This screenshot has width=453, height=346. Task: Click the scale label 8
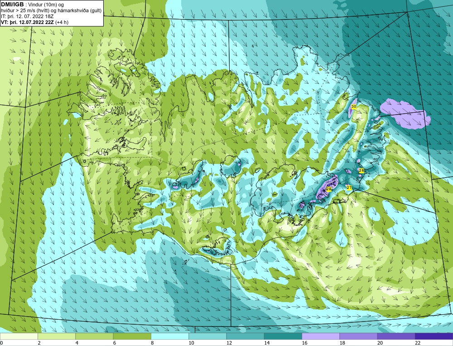point(152,343)
